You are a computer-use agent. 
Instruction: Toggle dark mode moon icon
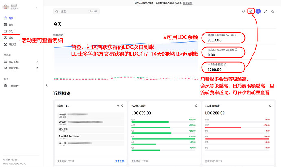tap(272, 11)
